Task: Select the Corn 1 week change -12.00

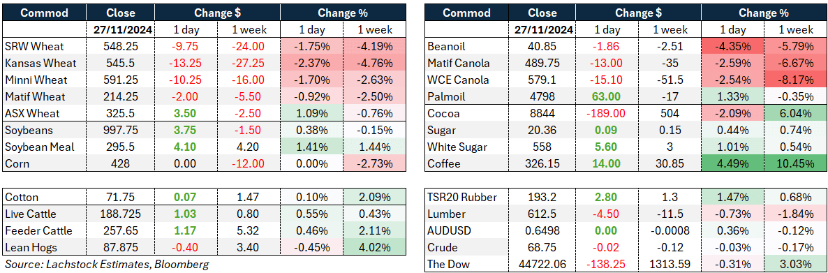Action: (x=248, y=163)
